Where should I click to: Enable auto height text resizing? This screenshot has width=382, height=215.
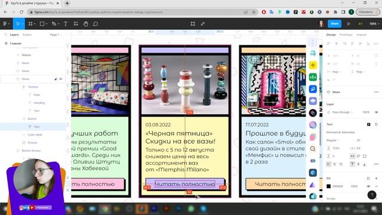[358, 156]
